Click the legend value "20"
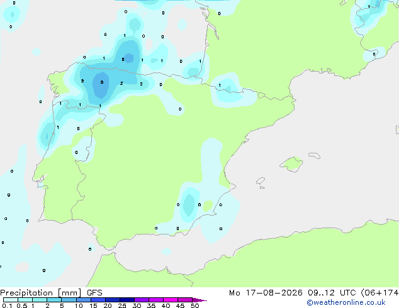This screenshot has height=308, width=399. click(108, 305)
